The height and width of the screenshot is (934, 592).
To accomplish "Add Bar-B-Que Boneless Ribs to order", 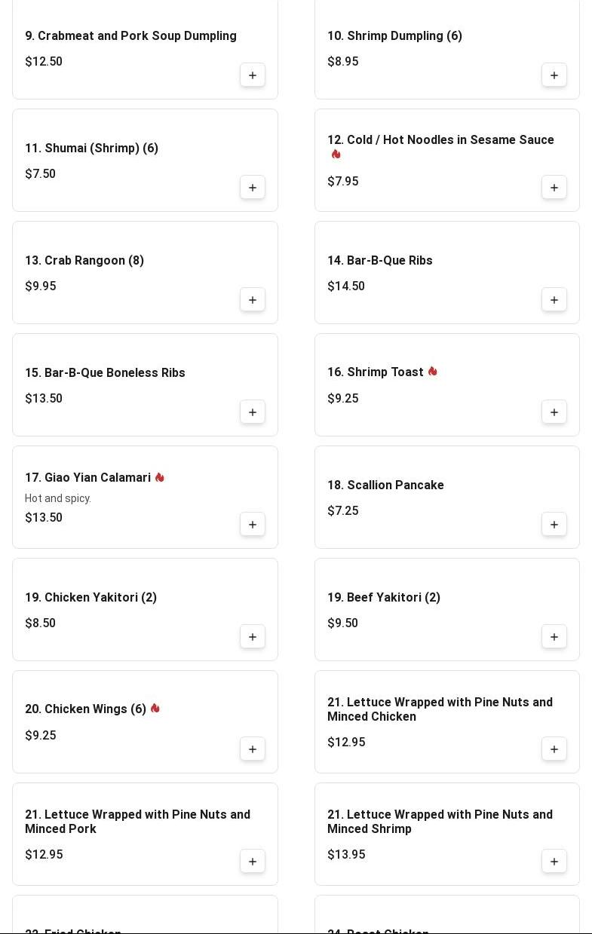I will tap(253, 412).
